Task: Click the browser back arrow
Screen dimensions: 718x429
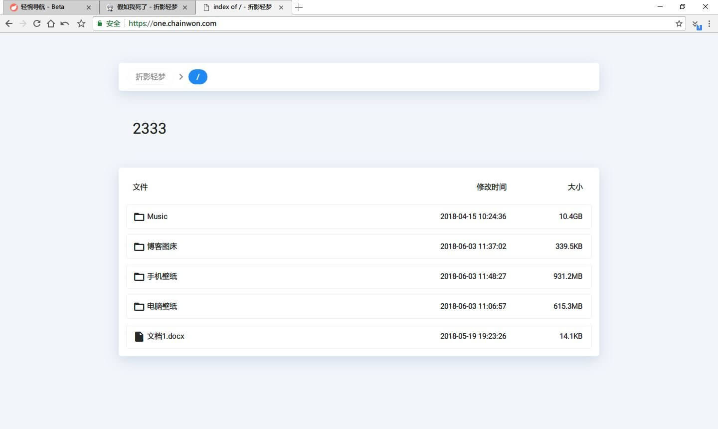Action: point(9,23)
